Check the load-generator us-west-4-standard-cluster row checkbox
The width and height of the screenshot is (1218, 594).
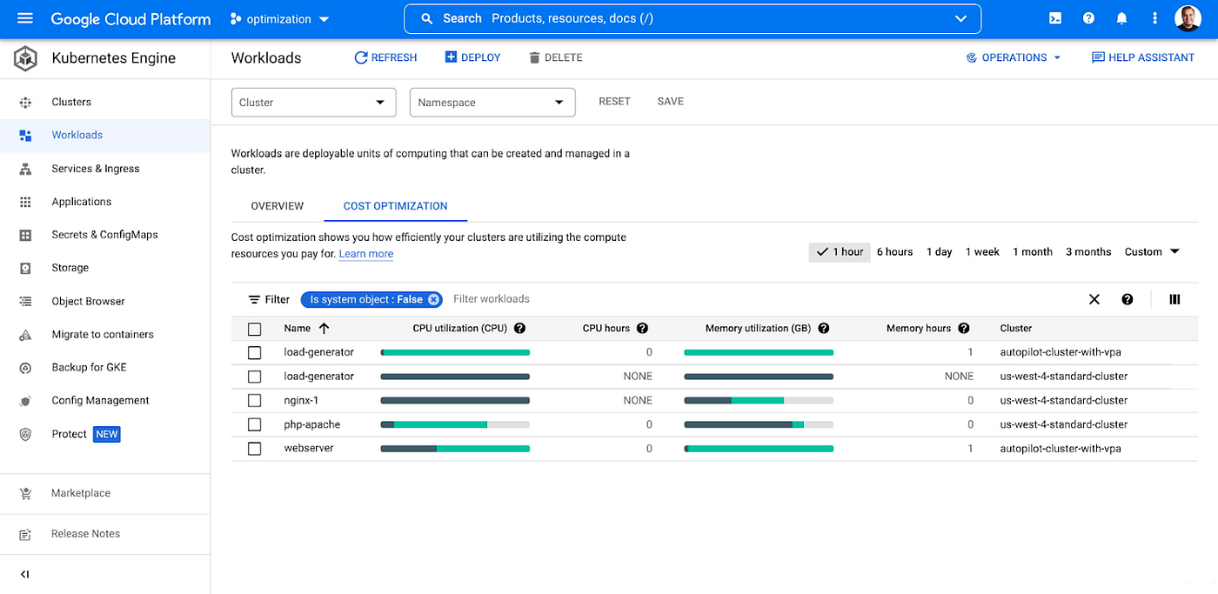(x=254, y=377)
